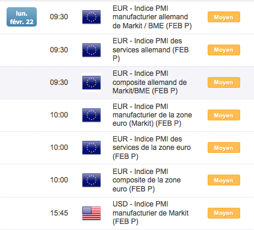Viewport: 254px width, 230px height.
Task: Click Moyen badge for USD Markit PMI
Action: 224,213
